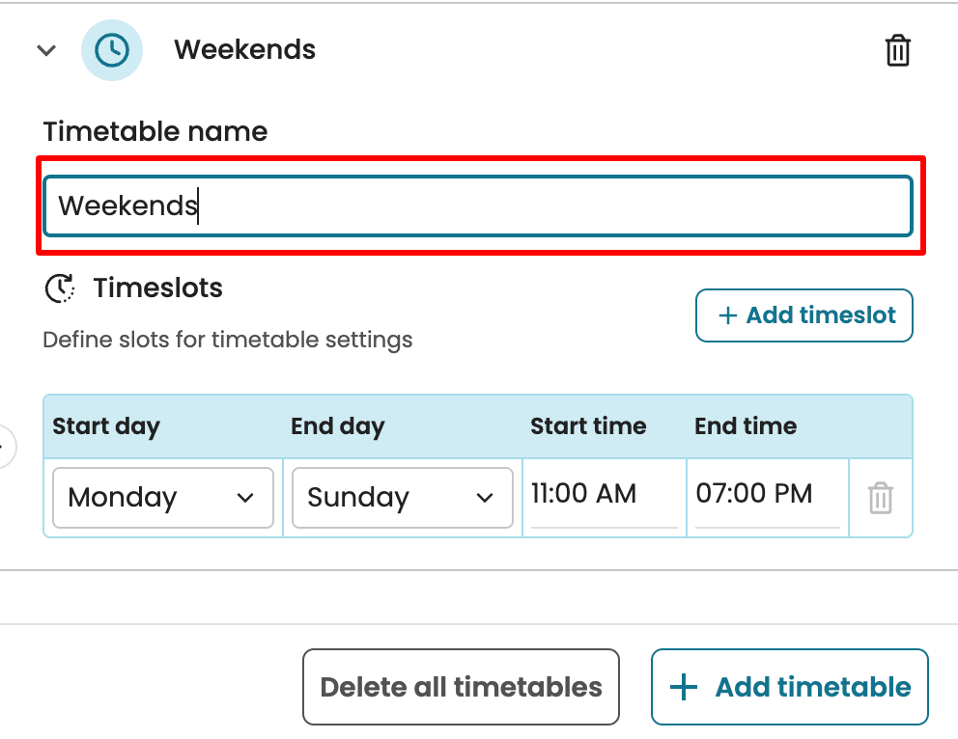The image size is (958, 739).
Task: Click the plus icon in Add timeslot
Action: coord(727,315)
